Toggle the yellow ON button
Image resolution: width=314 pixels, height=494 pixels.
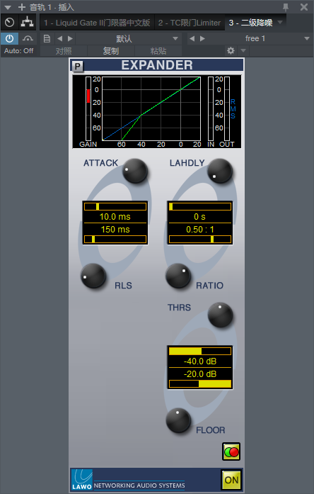click(231, 480)
